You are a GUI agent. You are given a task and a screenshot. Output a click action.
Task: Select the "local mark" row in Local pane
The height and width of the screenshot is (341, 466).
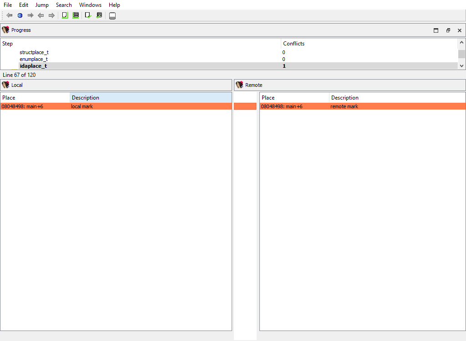[x=82, y=106]
